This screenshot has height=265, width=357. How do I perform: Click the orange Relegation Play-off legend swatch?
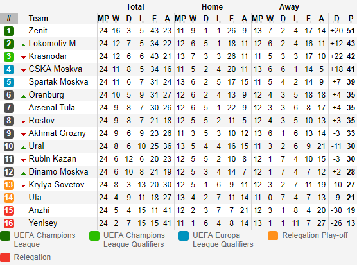tap(273, 235)
